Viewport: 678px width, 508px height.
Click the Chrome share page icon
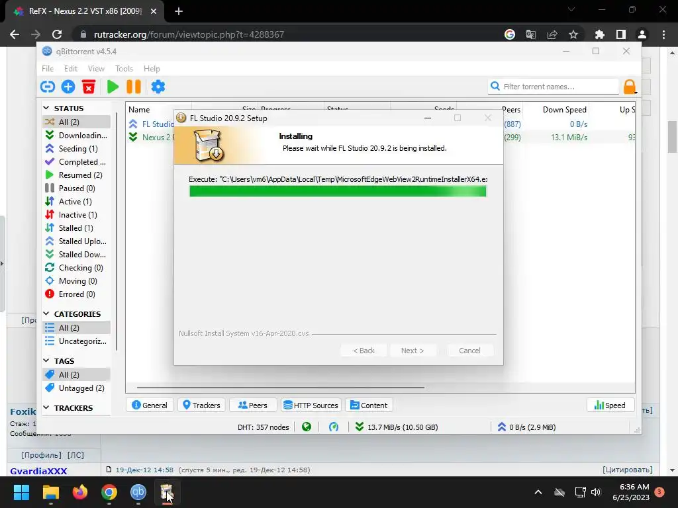(x=552, y=34)
